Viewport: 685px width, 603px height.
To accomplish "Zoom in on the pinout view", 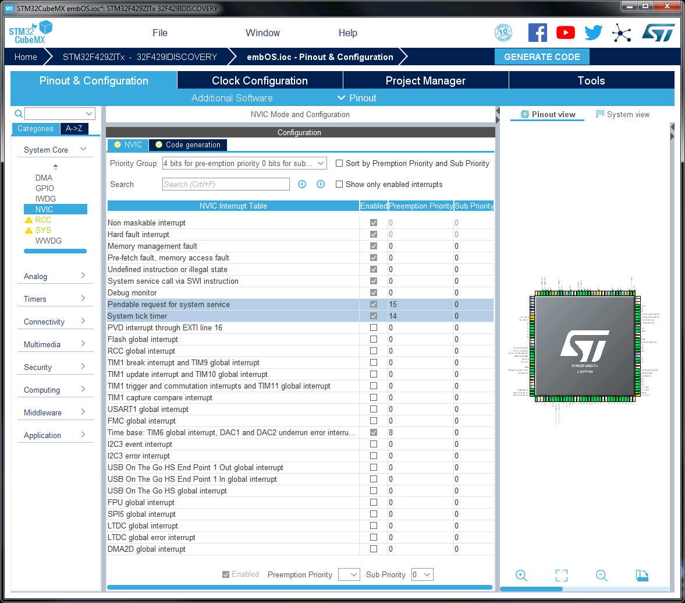I will click(521, 576).
